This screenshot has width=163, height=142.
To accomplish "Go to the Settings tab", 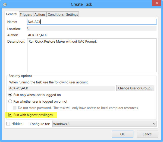I will click(72, 14).
